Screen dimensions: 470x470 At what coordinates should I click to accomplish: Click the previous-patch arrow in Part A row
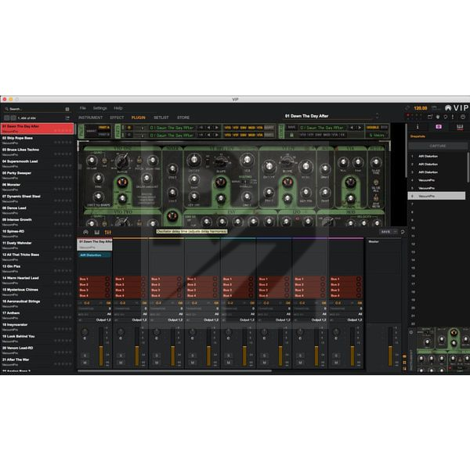click(209, 128)
